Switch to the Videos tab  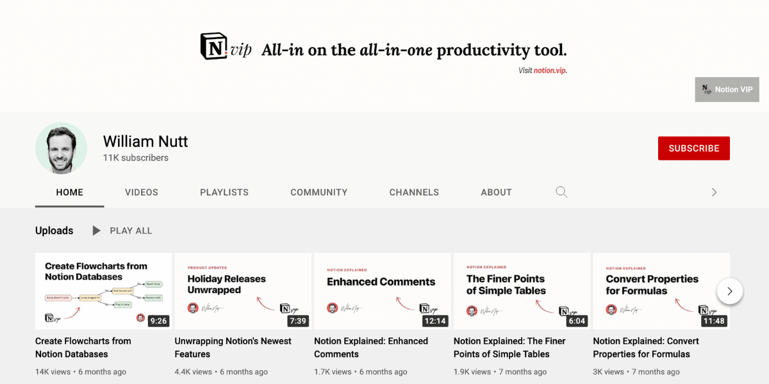(141, 192)
